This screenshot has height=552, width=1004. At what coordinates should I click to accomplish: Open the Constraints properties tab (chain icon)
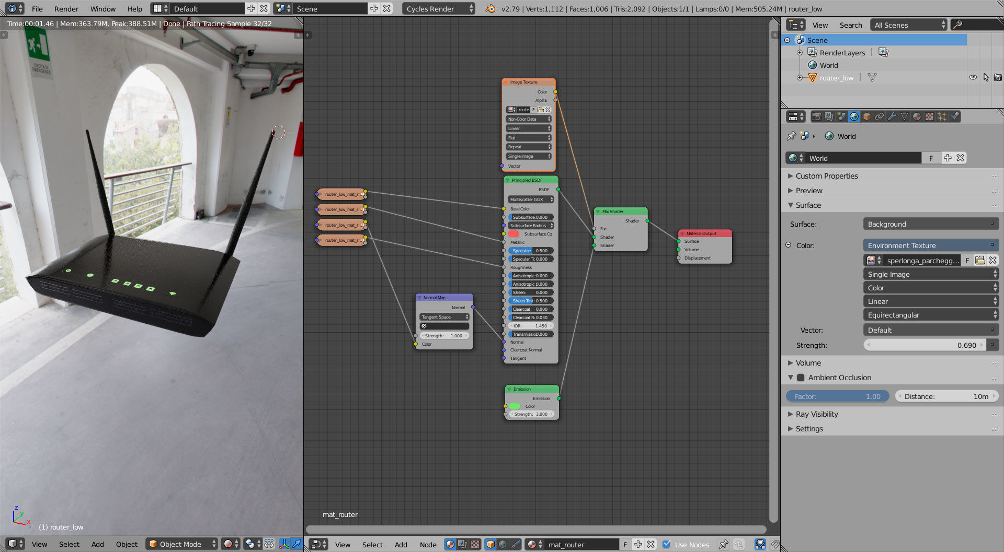[879, 116]
